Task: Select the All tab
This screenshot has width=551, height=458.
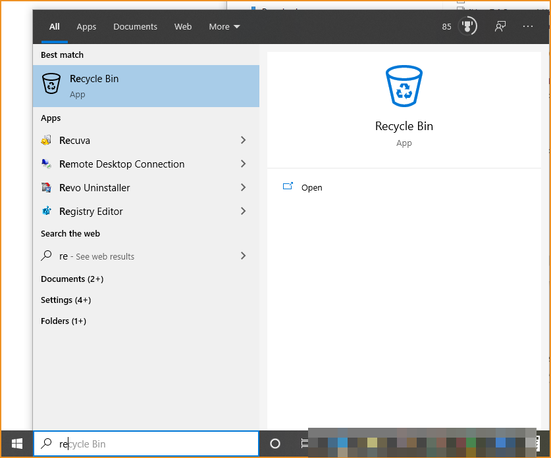Action: (x=55, y=27)
